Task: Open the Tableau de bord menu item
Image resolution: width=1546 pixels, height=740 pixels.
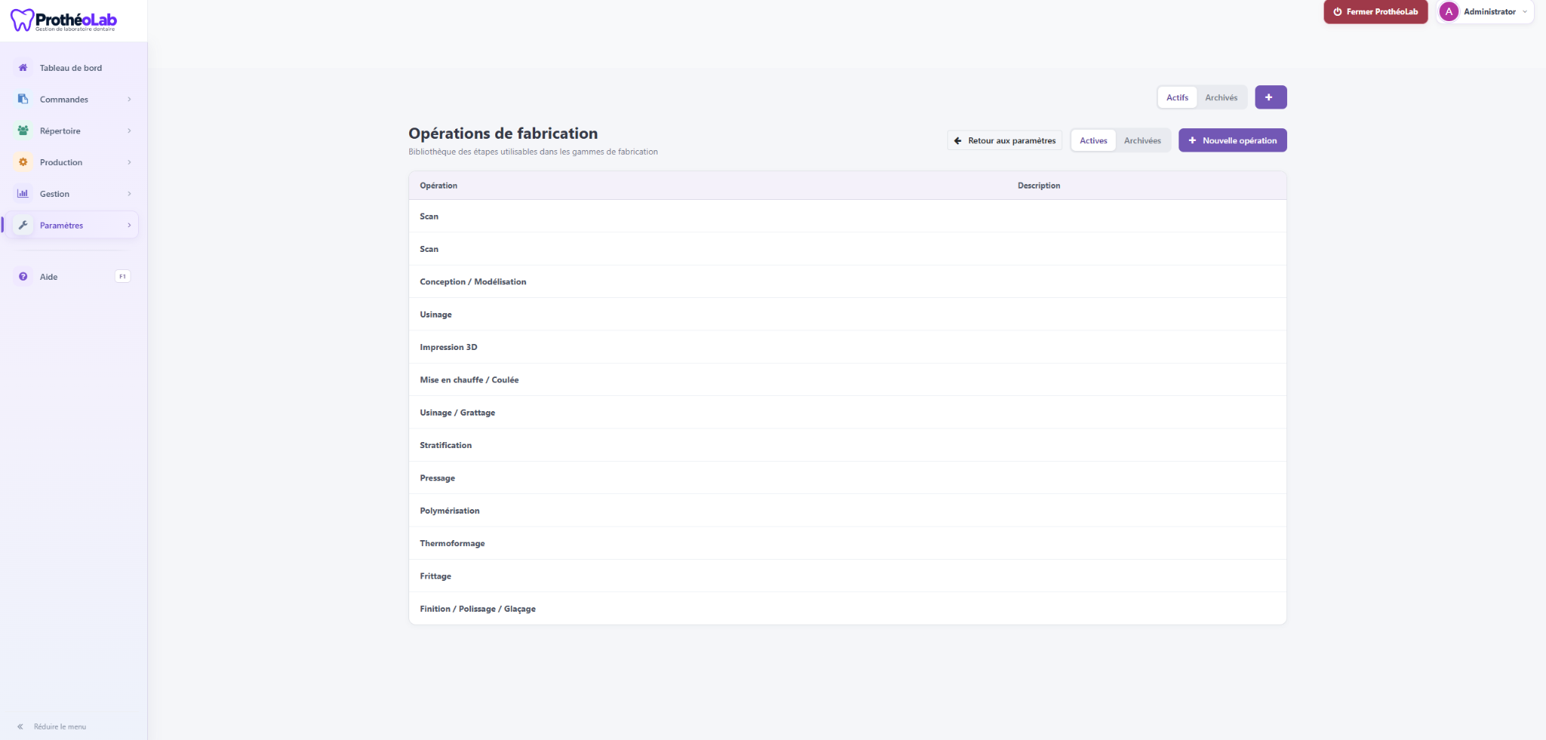Action: 72,68
